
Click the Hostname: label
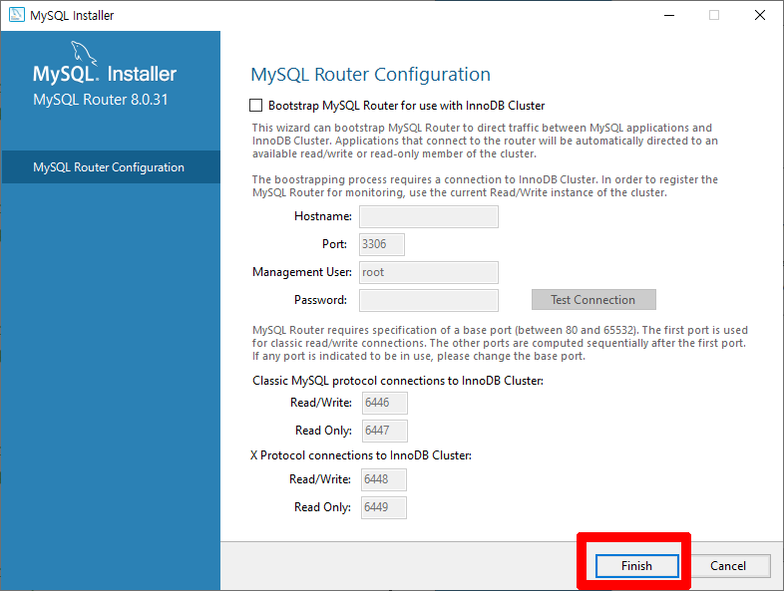point(323,216)
